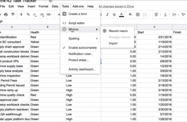Decrease decimal places icon
This screenshot has width=187, height=122.
pyautogui.click(x=35, y=15)
